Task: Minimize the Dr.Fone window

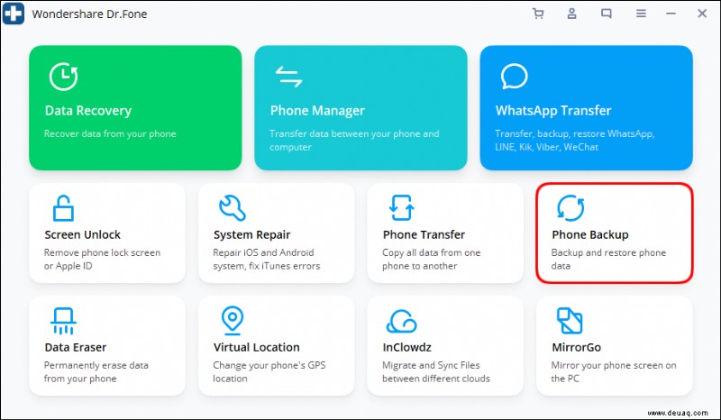Action: (x=671, y=14)
